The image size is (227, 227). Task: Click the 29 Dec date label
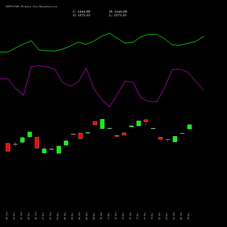click(x=188, y=216)
